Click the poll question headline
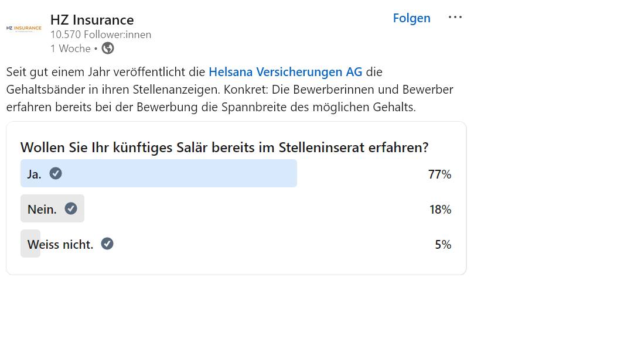641x360 pixels. tap(225, 148)
